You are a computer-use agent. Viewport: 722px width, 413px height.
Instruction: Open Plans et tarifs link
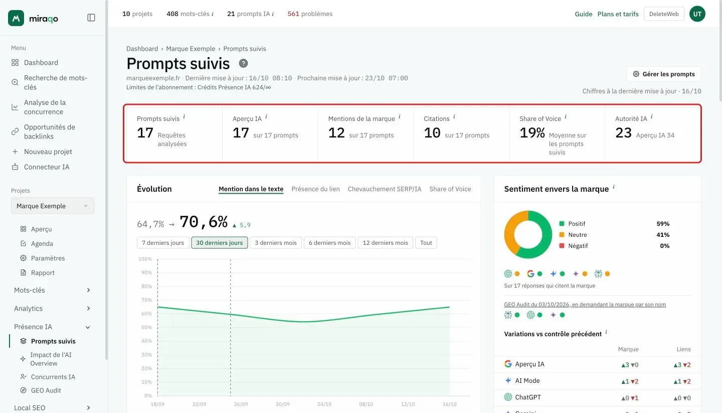[x=618, y=14]
